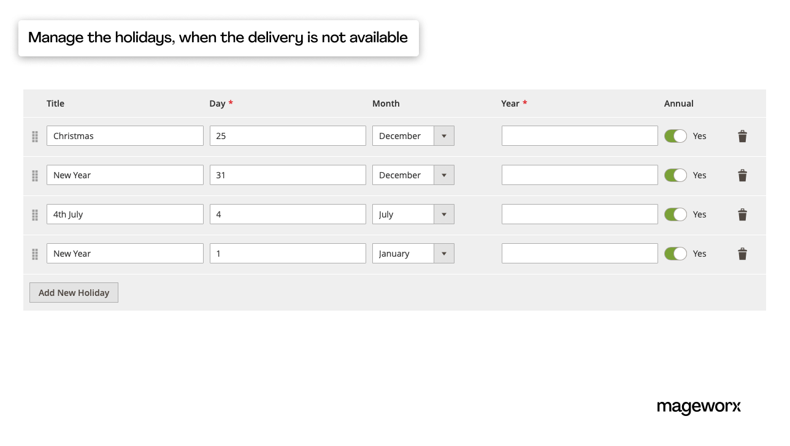The image size is (790, 446).
Task: Delete the December 31 New Year row
Action: coord(742,175)
